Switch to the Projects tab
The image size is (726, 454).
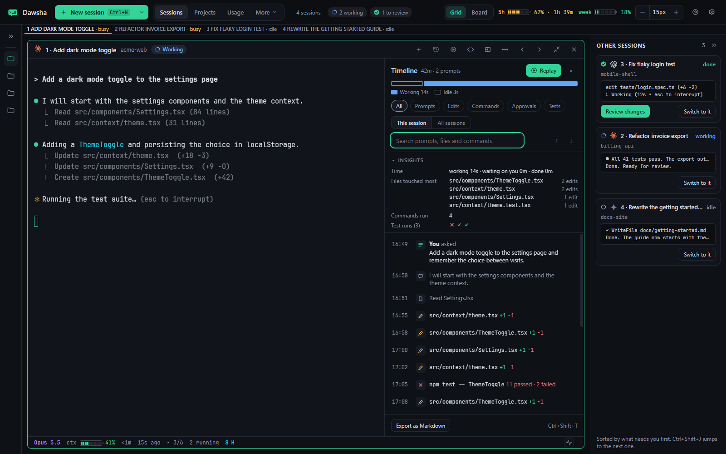coord(205,12)
